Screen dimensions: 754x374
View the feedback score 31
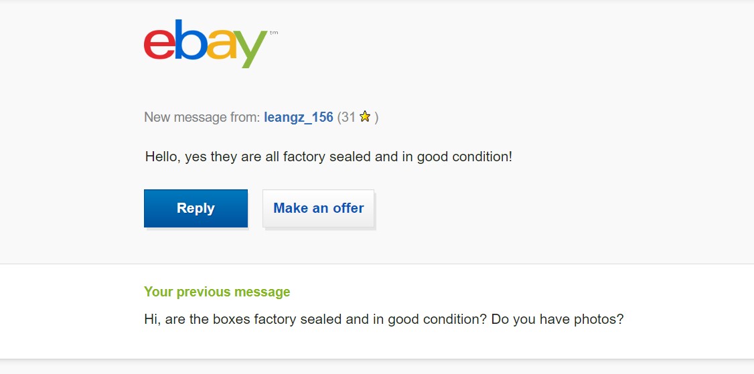(348, 117)
